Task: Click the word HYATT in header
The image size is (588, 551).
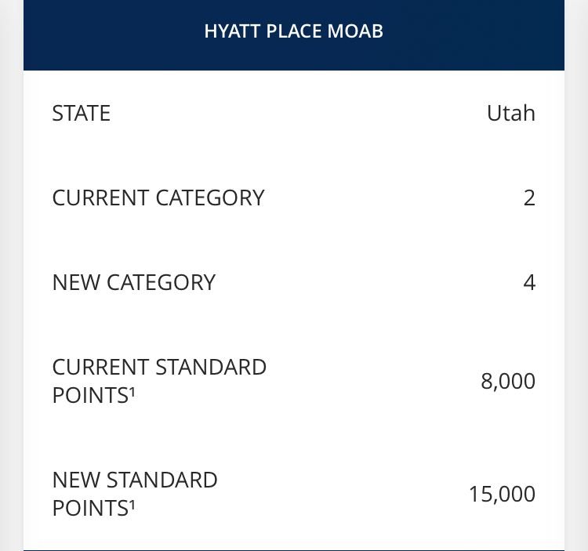Action: point(232,31)
